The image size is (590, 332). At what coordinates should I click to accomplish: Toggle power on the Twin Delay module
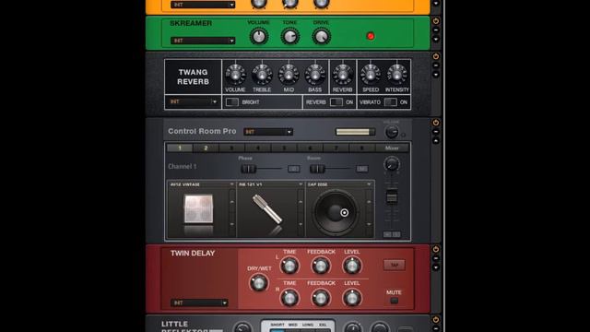point(436,249)
